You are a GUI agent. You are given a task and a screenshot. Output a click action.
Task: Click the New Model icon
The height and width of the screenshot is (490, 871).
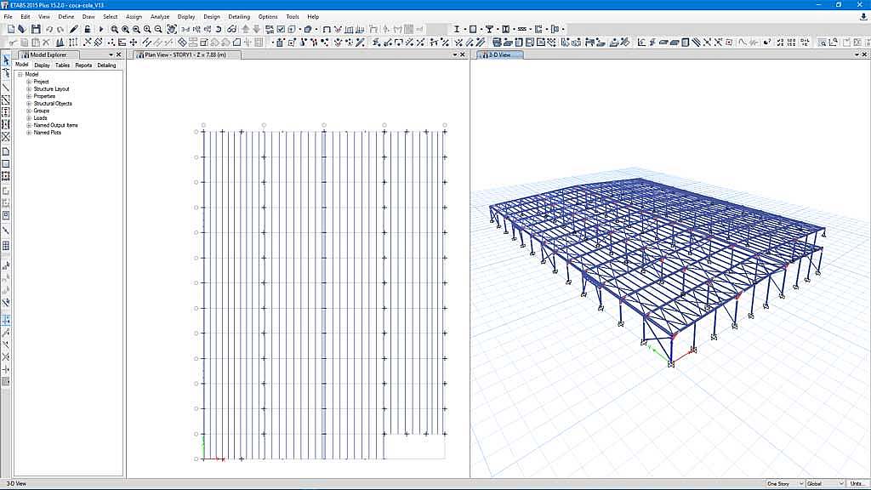click(10, 29)
